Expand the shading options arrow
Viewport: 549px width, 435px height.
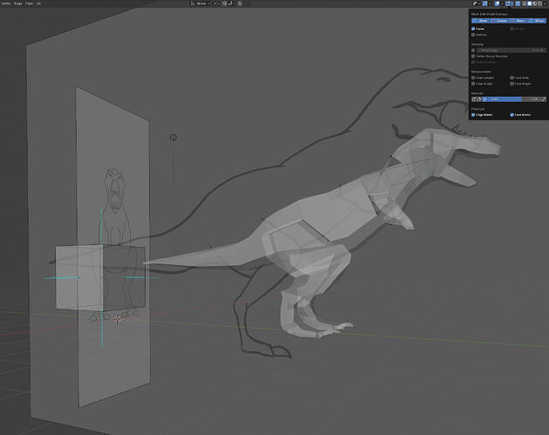pyautogui.click(x=546, y=3)
